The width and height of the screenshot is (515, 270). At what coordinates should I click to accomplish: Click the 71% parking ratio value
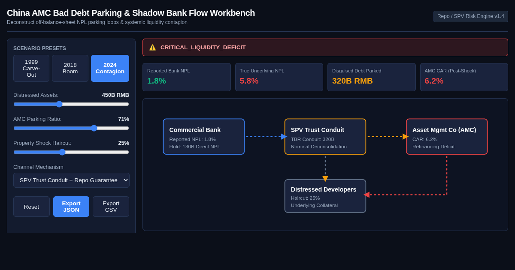(124, 119)
